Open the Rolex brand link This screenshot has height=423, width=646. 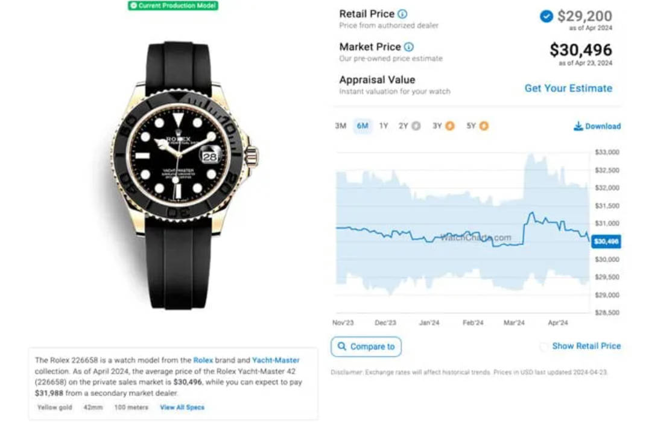tap(203, 360)
